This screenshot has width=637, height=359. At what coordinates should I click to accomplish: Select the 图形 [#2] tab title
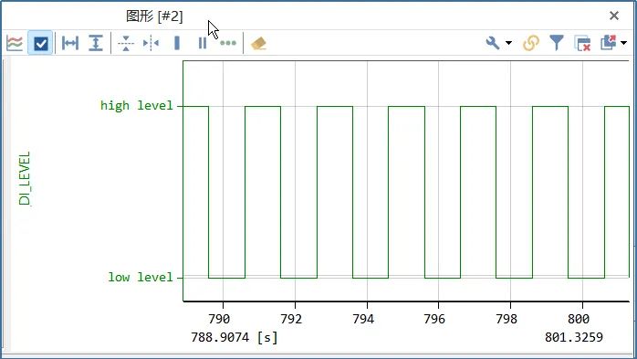(154, 16)
